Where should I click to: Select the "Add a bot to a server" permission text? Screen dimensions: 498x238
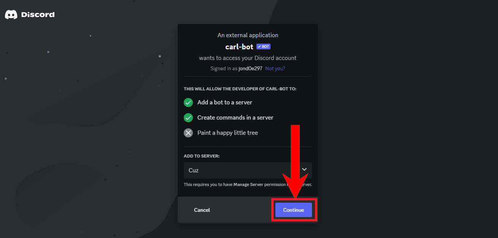[224, 102]
